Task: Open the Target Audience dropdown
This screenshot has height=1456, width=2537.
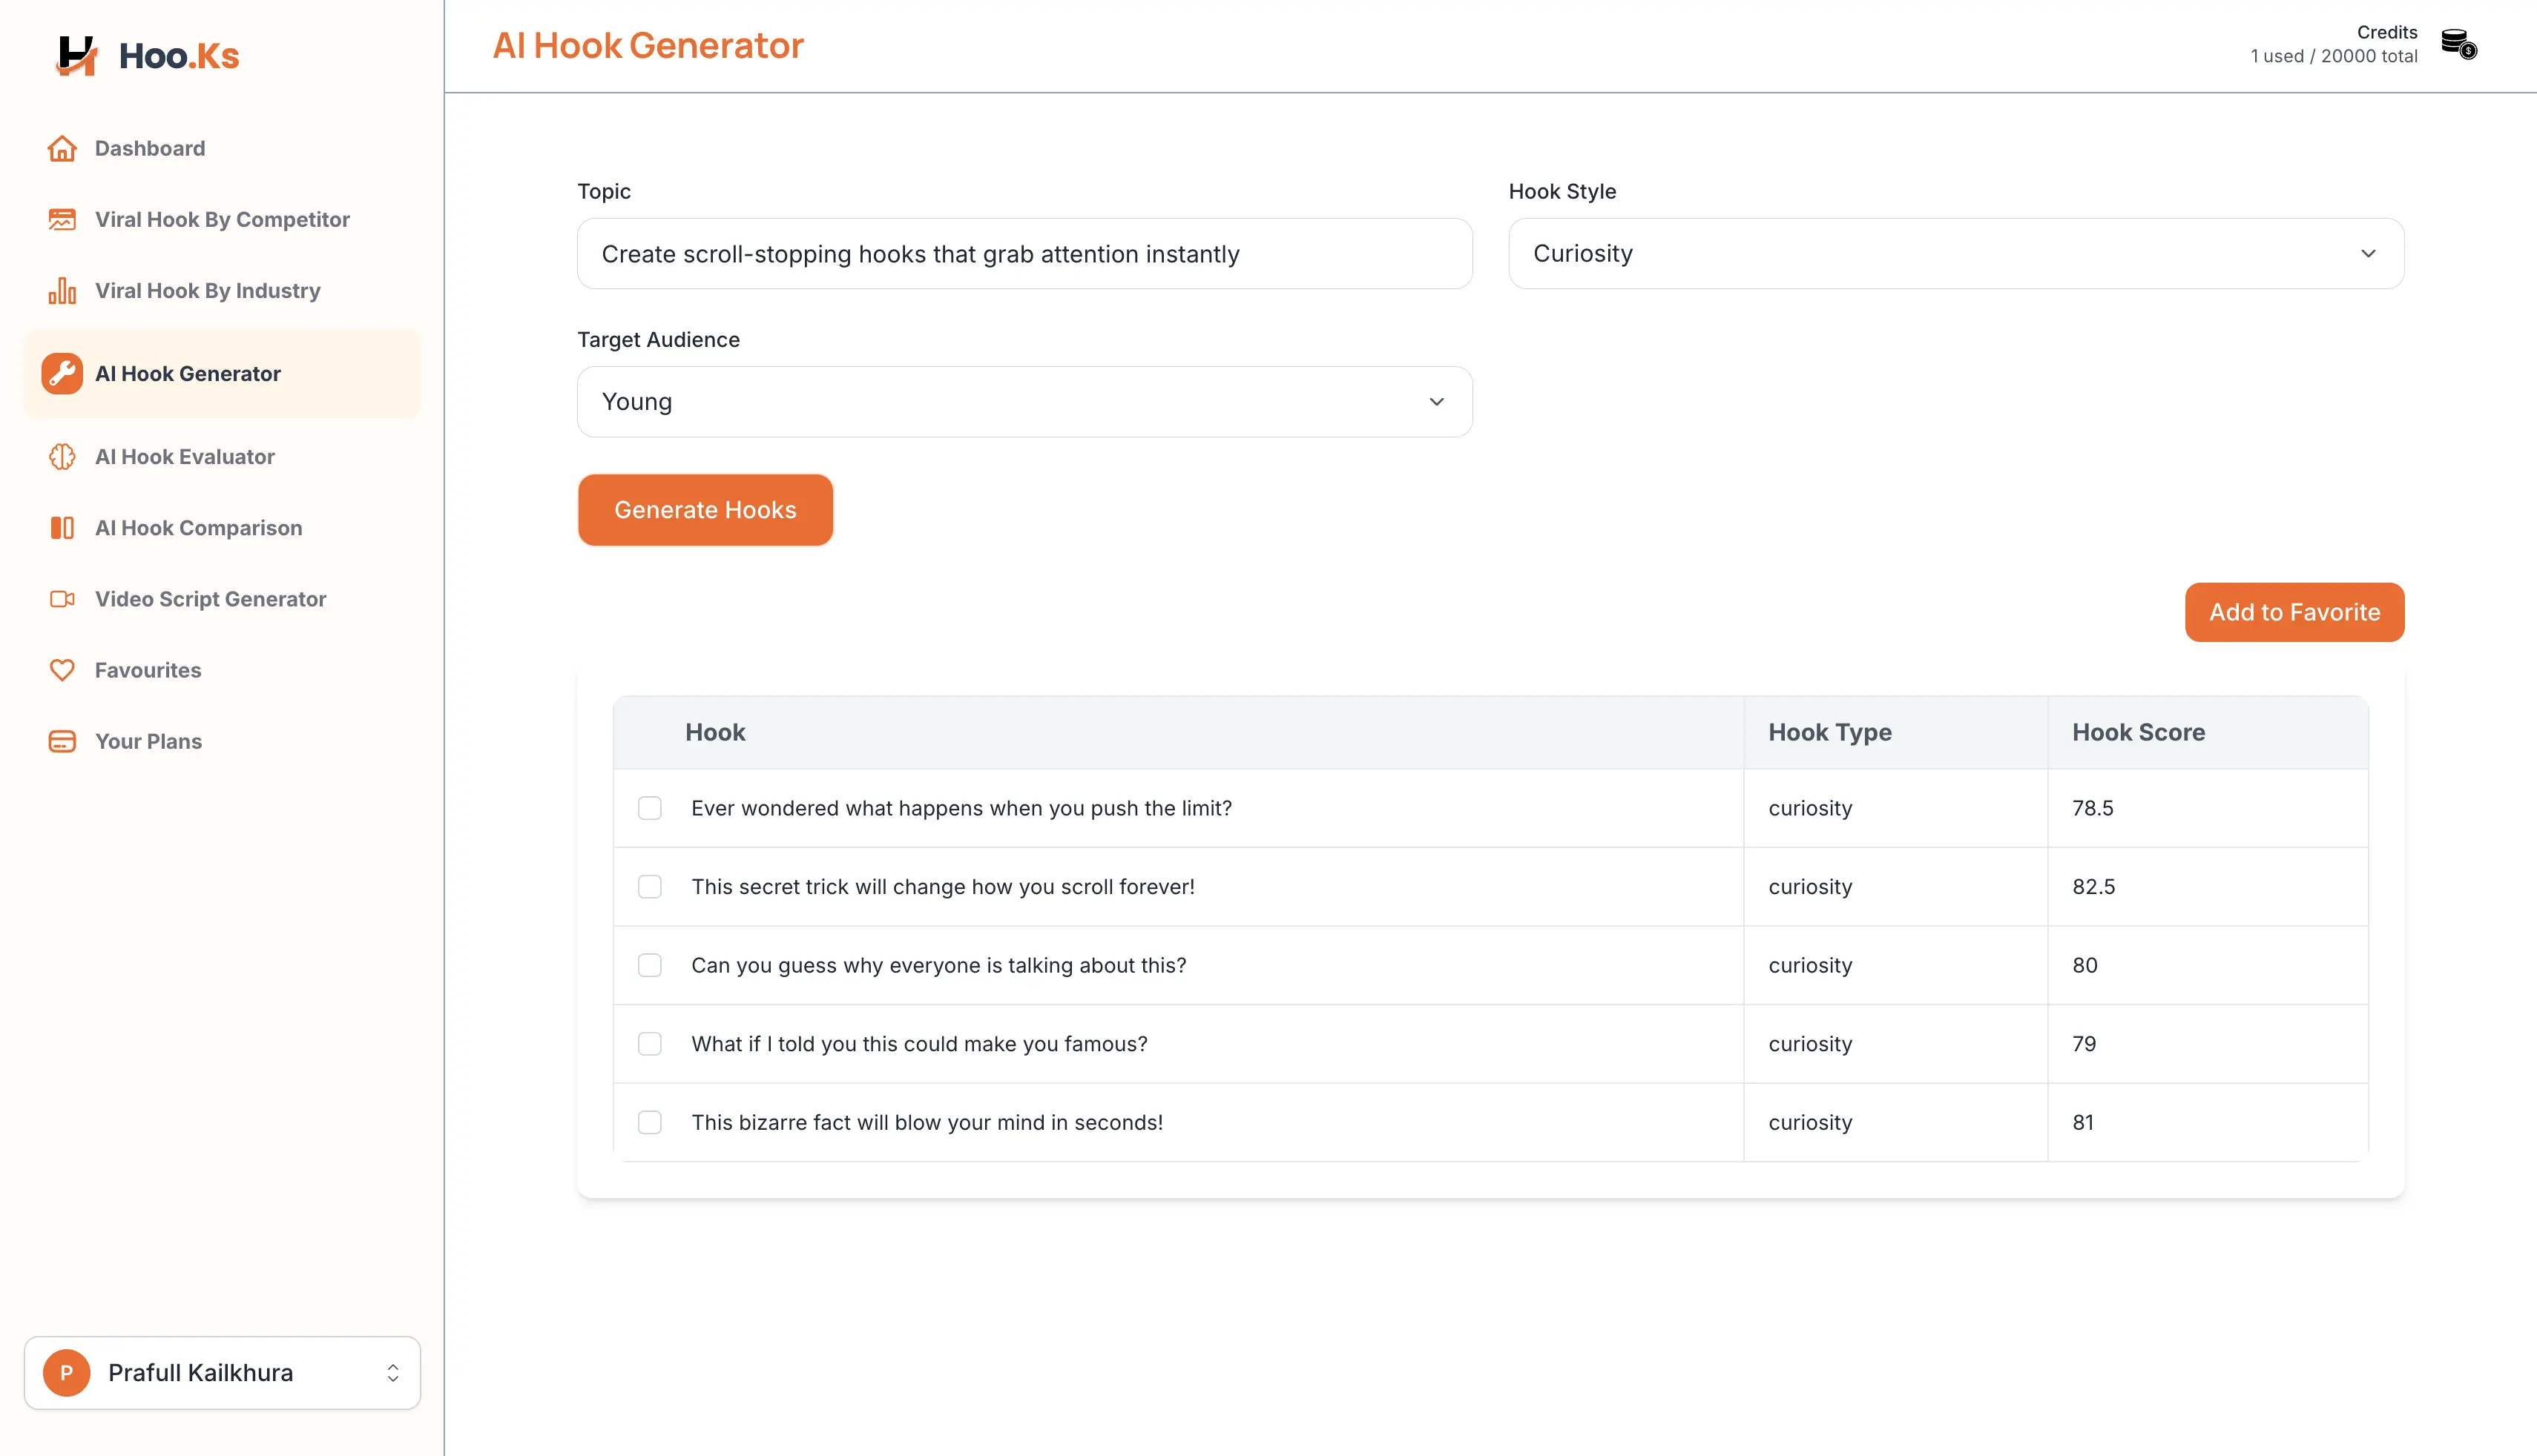Action: [x=1024, y=401]
